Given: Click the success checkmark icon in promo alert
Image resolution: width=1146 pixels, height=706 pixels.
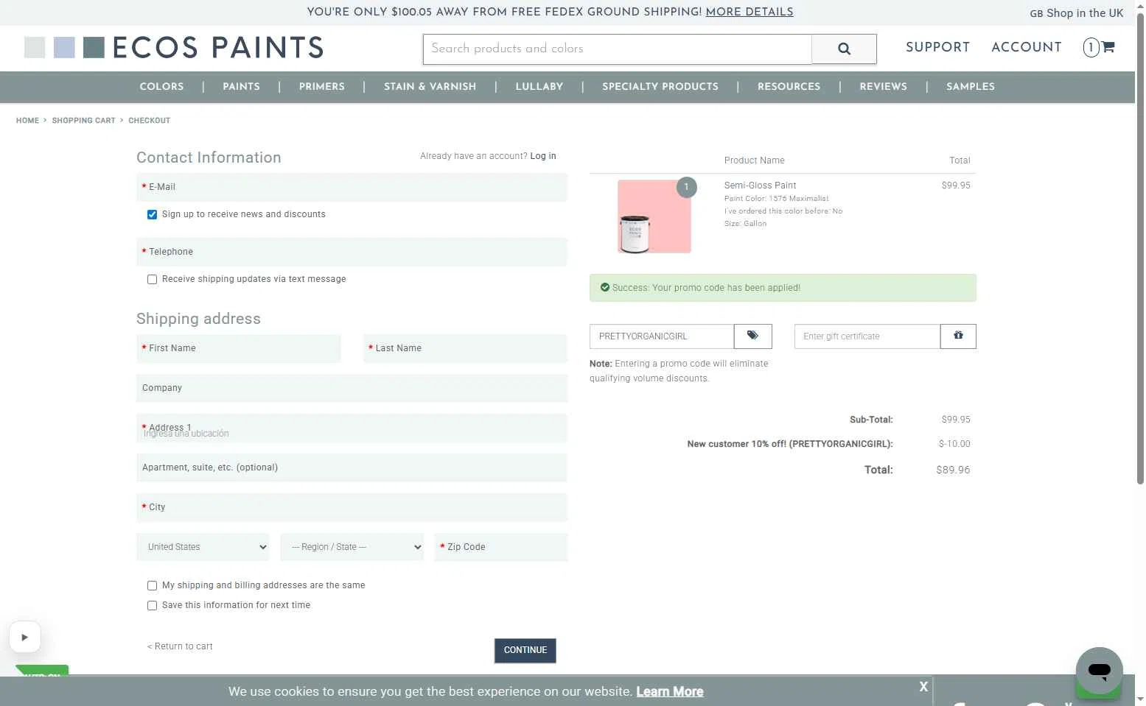Looking at the screenshot, I should pos(605,287).
